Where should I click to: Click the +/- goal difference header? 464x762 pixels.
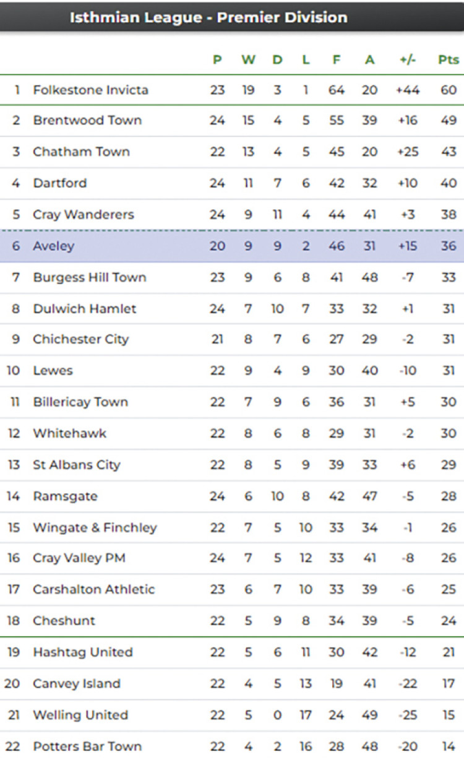click(408, 59)
